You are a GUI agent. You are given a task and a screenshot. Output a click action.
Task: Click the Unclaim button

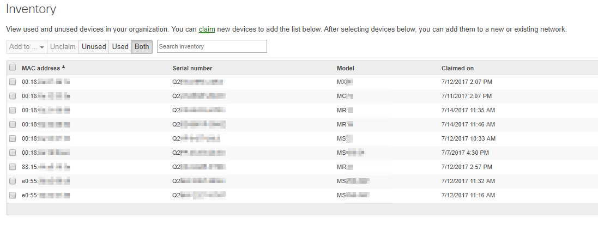click(x=63, y=47)
